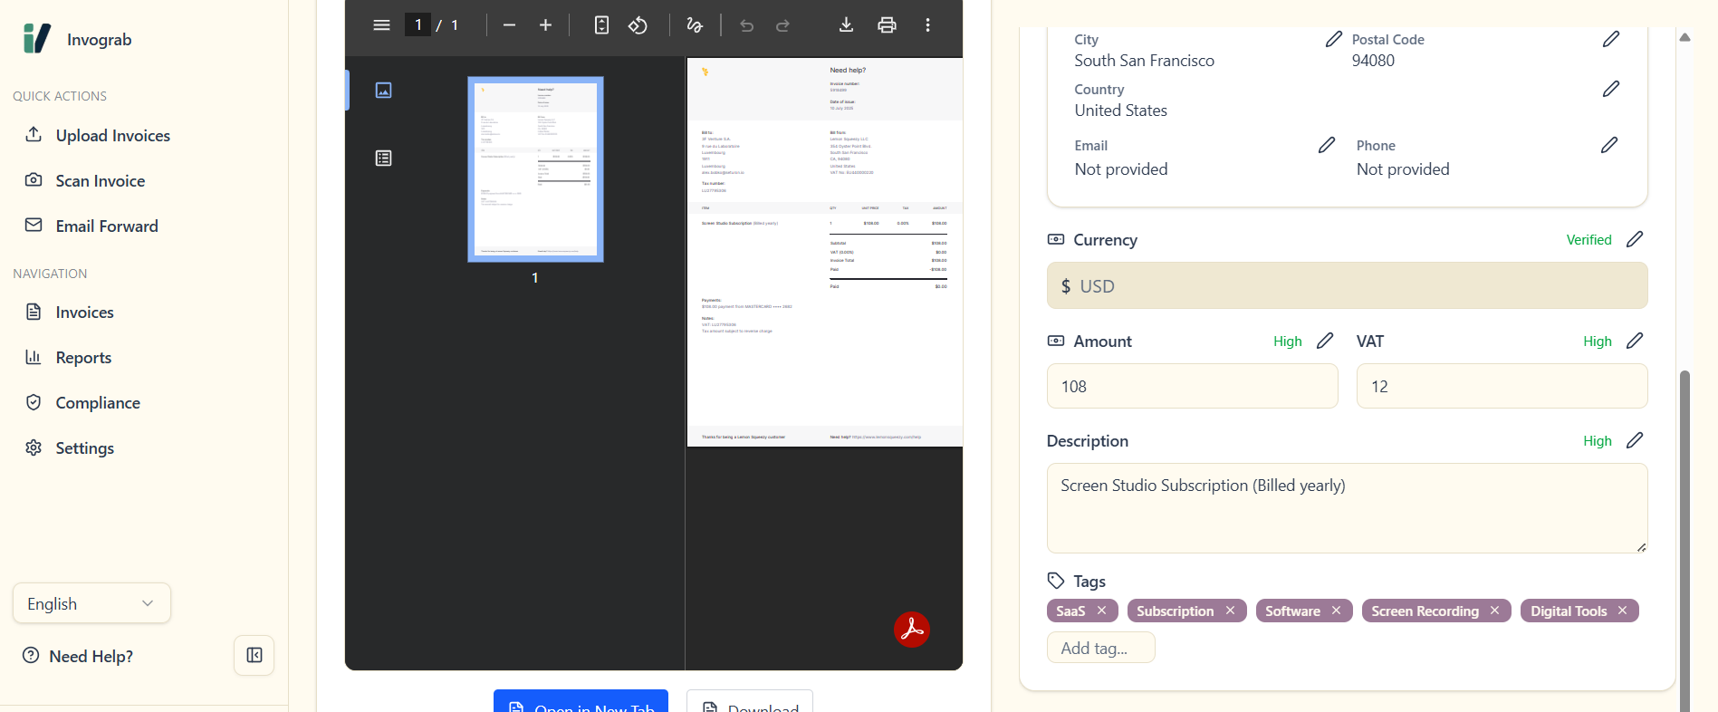
Task: Click the PDF download icon
Action: click(846, 25)
